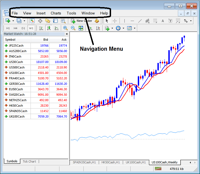Open the Window menu
This screenshot has width=200, height=174.
(x=88, y=13)
